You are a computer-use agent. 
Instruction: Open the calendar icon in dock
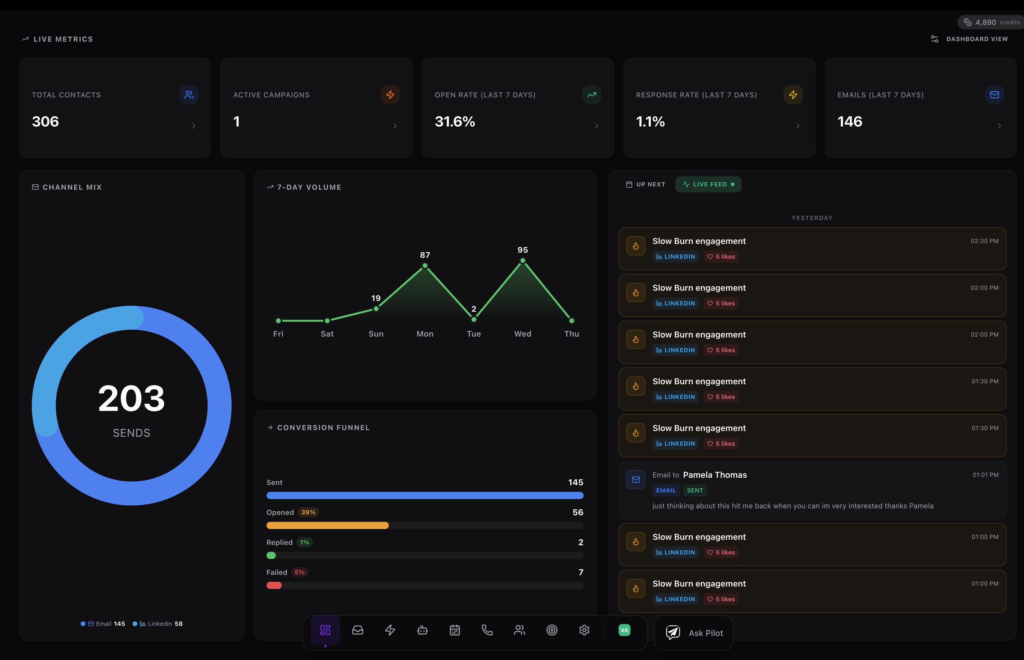pos(455,630)
